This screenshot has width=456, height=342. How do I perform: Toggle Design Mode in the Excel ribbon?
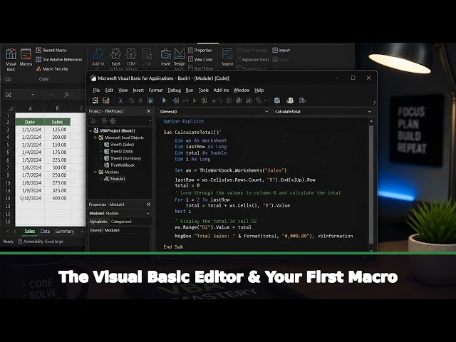tap(179, 58)
